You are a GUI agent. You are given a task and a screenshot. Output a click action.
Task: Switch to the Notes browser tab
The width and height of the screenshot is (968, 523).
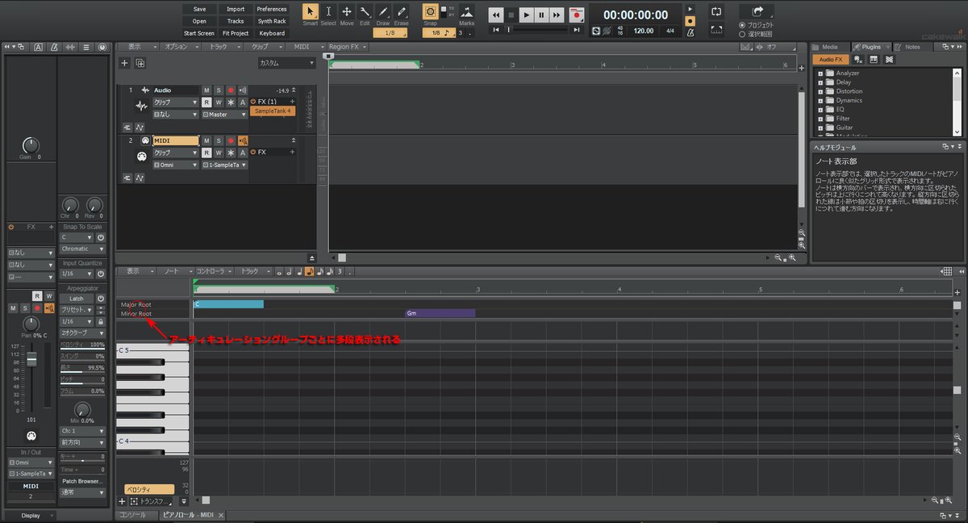pos(912,47)
